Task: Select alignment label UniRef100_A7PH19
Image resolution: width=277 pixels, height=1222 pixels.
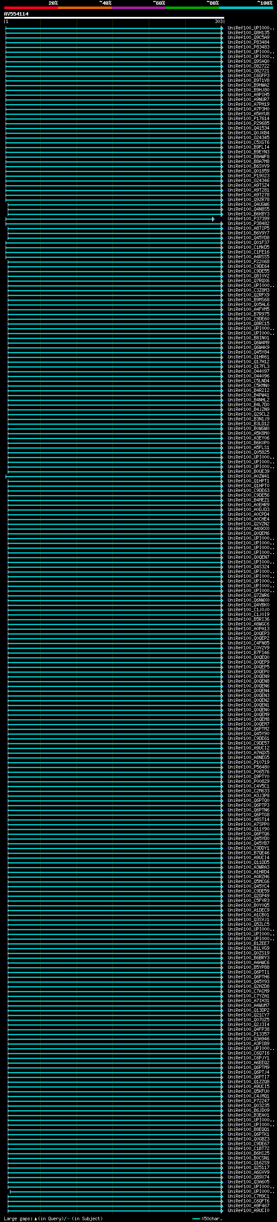Action: pyautogui.click(x=248, y=104)
